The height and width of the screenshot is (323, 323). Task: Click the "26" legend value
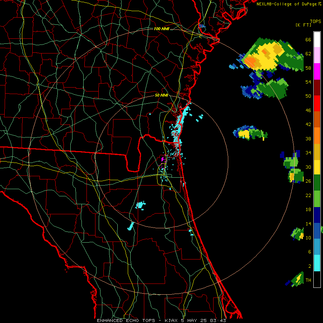point(308,181)
